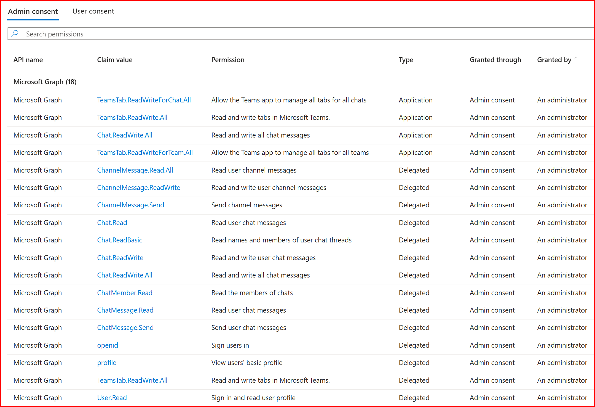The width and height of the screenshot is (595, 407).
Task: Click the ChatMember.Read permission link
Action: tap(125, 293)
